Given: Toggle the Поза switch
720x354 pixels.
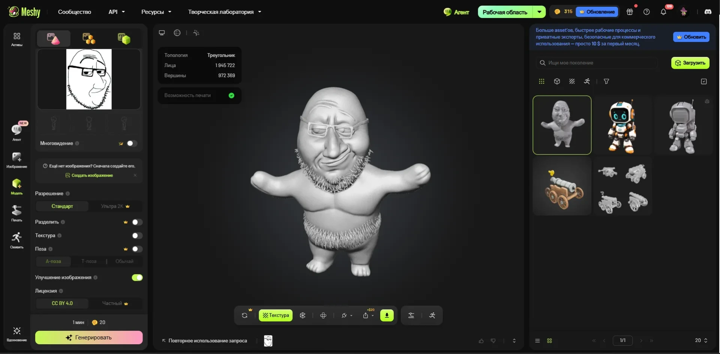Looking at the screenshot, I should click(137, 249).
